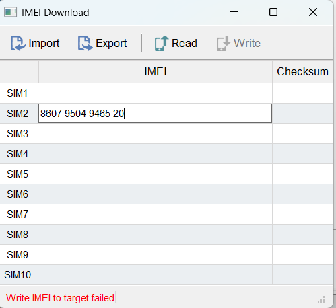Viewport: 336px width, 308px height.
Task: Click the window resize grip in status bar
Action: pos(321,300)
